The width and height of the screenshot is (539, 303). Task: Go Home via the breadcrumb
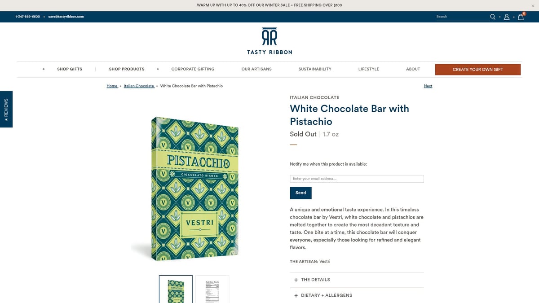pyautogui.click(x=111, y=86)
